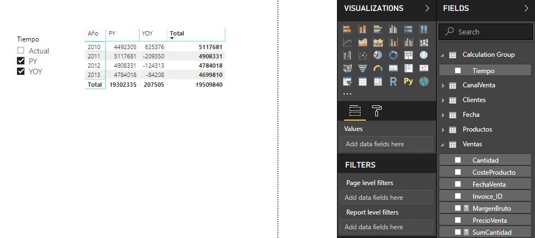This screenshot has width=535, height=238.
Task: Collapse the Calculation Group table
Action: (443, 55)
